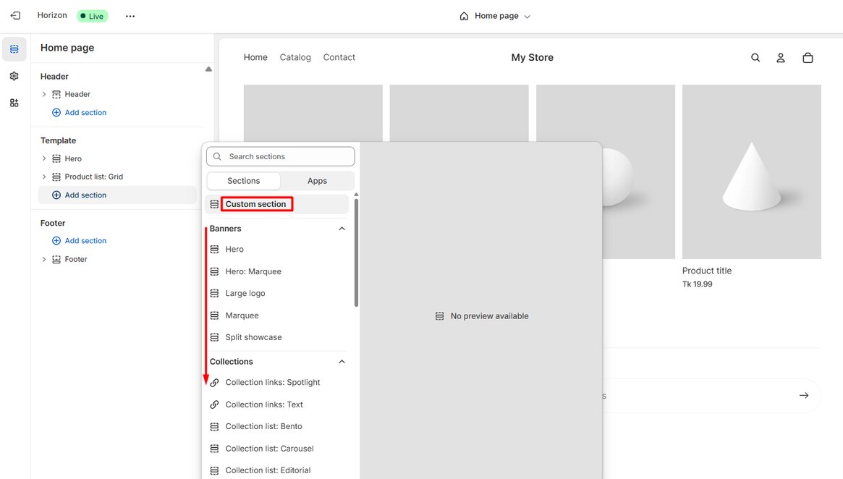Viewport: 843px width, 479px height.
Task: Click the exit editor icon
Action: pyautogui.click(x=16, y=16)
